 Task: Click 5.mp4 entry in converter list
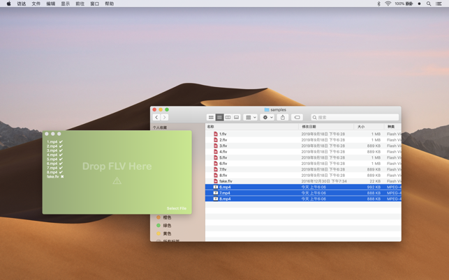click(54, 159)
